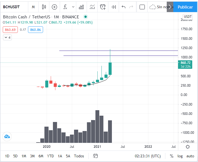This screenshot has width=198, height=162.
Task: Expand the collapsed indicators legend showing 4
Action: pos(7,38)
